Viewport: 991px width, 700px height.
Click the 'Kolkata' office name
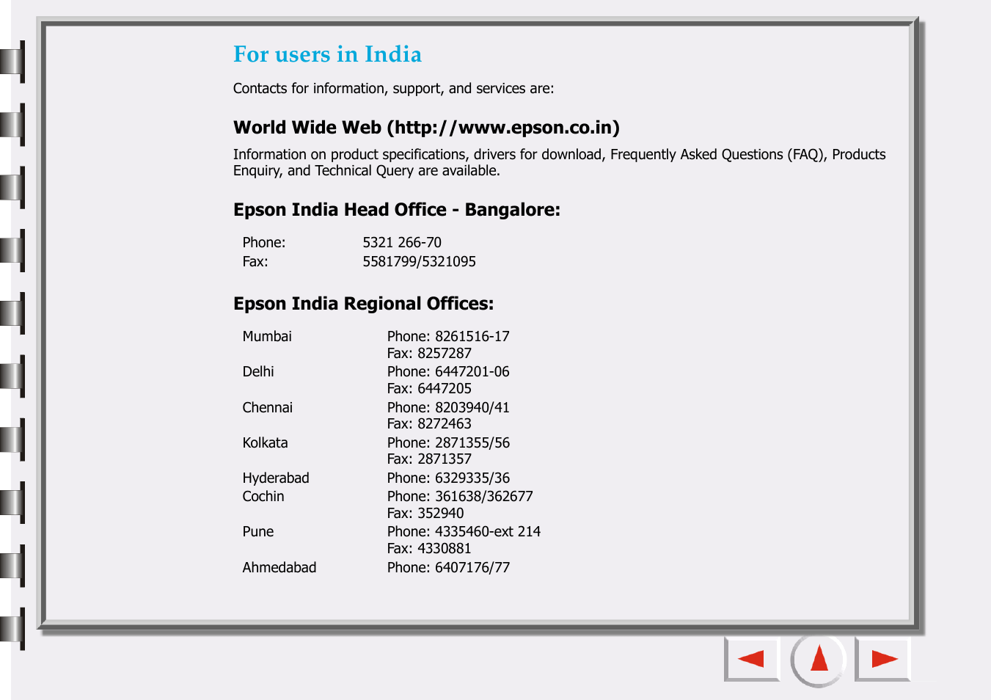coord(265,442)
